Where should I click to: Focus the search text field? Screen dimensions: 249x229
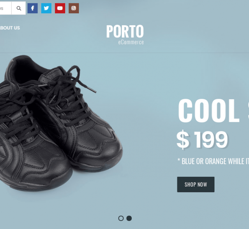[x=6, y=8]
